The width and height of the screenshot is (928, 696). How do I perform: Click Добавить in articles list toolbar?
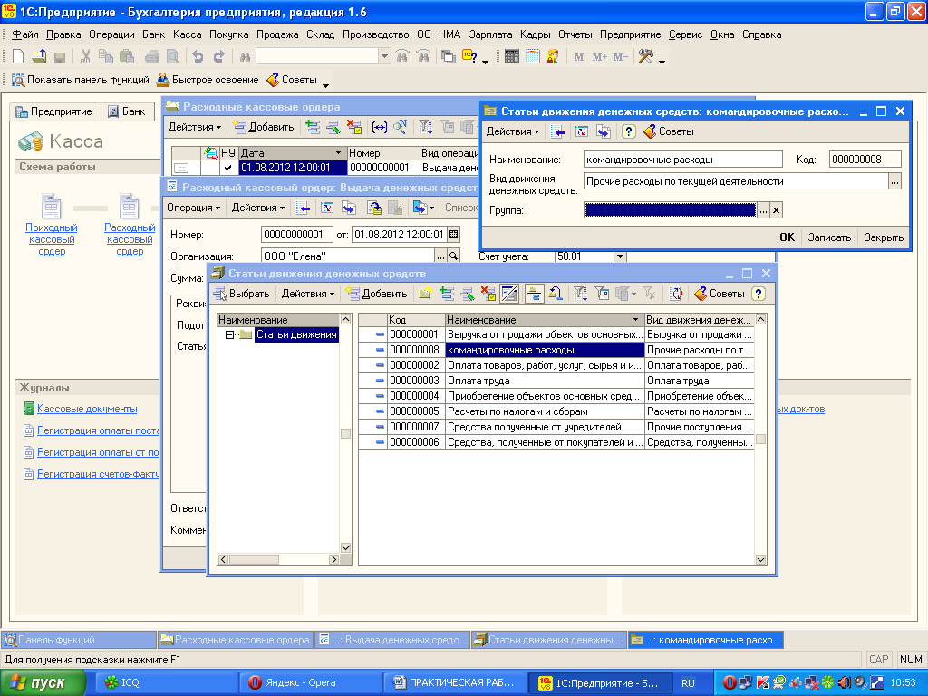pos(377,294)
